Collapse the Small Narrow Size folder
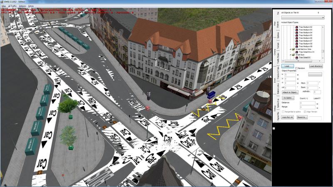Viewport: 333px width, 187px height. [290, 49]
